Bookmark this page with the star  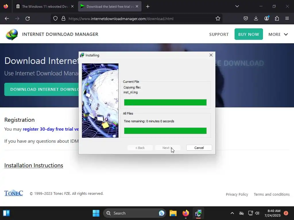pos(218,19)
